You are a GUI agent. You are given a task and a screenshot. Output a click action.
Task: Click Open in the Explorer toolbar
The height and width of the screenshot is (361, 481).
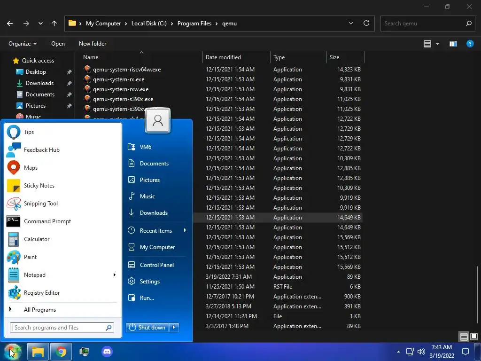tap(58, 44)
